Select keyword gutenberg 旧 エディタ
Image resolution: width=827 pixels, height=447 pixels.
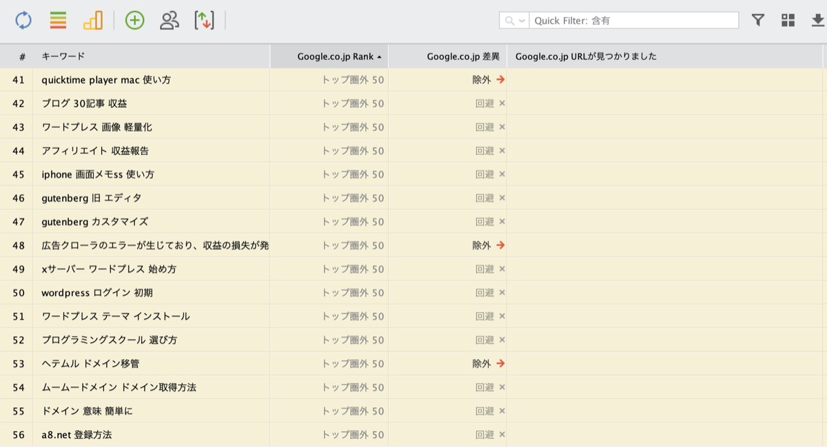[92, 198]
